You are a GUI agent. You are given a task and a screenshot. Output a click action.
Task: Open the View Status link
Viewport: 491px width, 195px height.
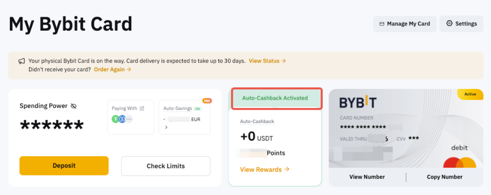[x=267, y=61]
